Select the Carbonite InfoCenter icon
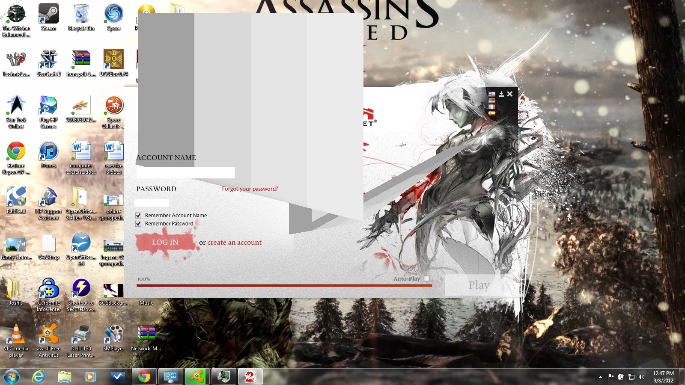This screenshot has height=385, width=685. pyautogui.click(x=48, y=295)
